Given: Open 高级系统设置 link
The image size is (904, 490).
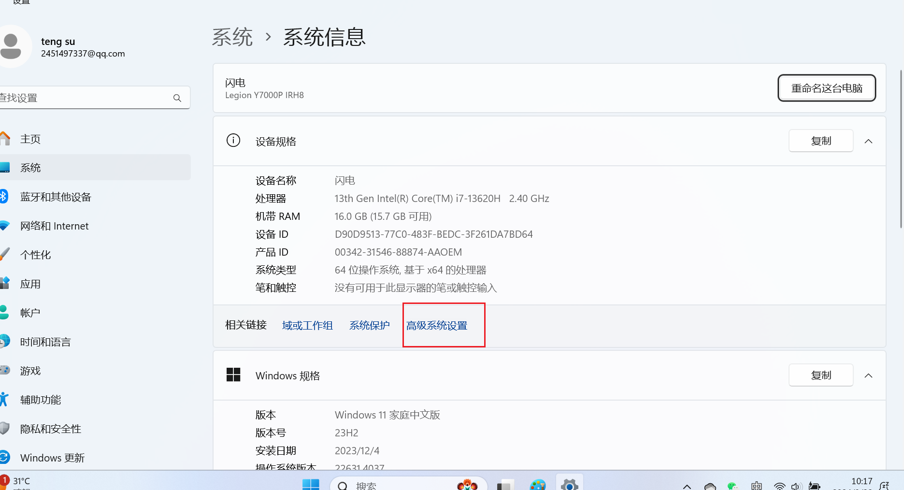Looking at the screenshot, I should tap(437, 326).
